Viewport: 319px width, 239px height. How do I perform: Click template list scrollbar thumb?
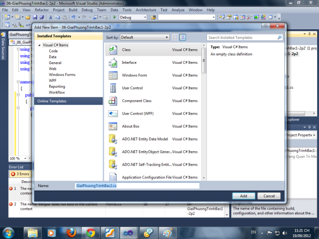pyautogui.click(x=204, y=61)
